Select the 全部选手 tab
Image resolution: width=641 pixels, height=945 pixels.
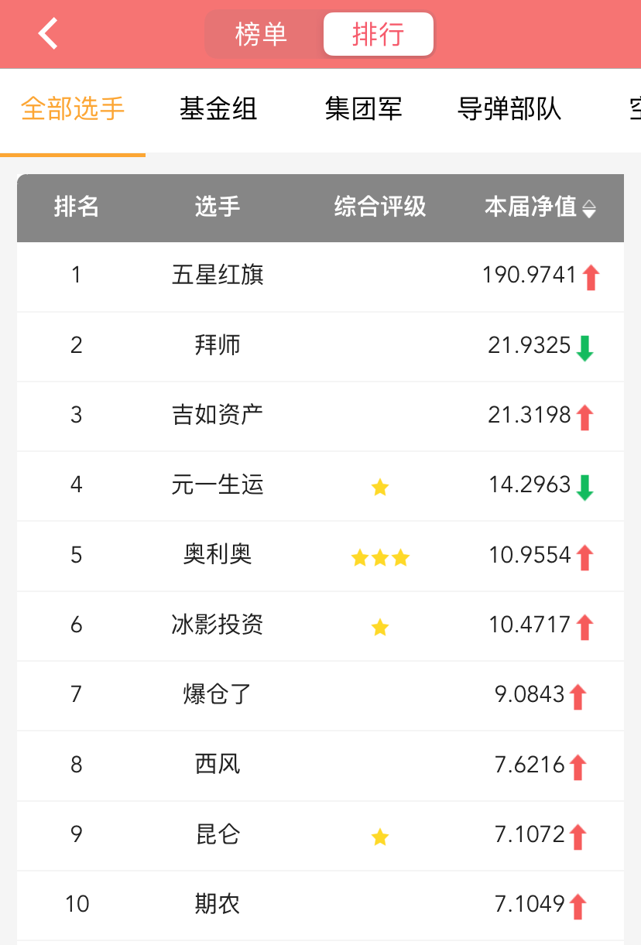point(73,109)
